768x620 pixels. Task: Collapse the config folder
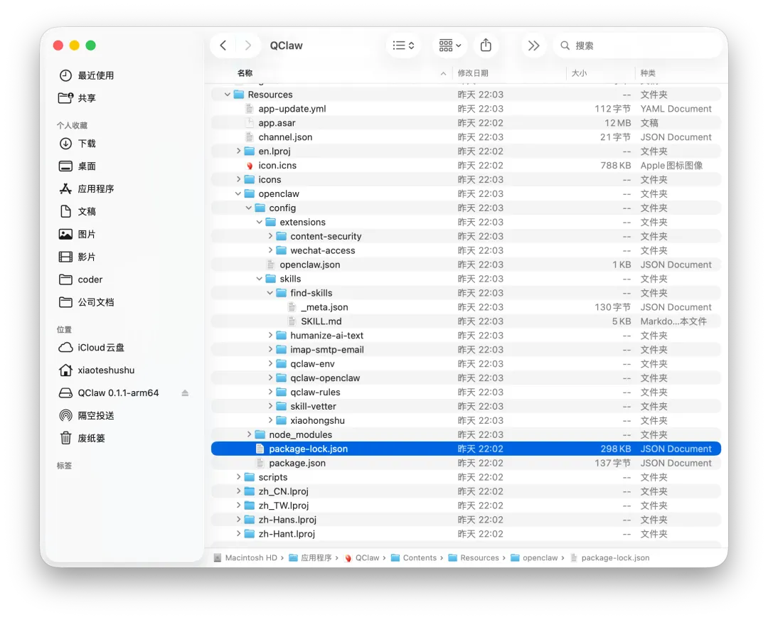[249, 208]
